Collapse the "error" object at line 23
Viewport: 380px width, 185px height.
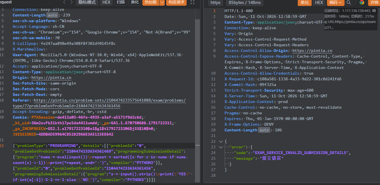pyautogui.click(x=221, y=147)
